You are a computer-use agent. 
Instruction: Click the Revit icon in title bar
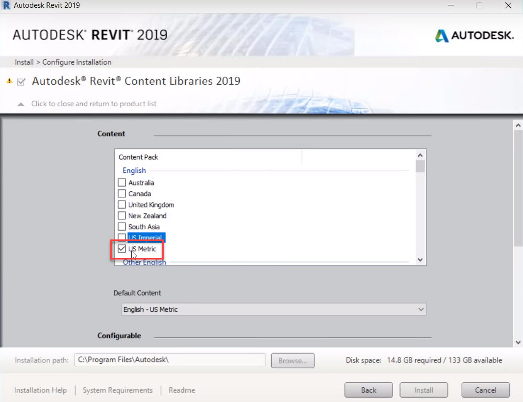click(x=6, y=5)
